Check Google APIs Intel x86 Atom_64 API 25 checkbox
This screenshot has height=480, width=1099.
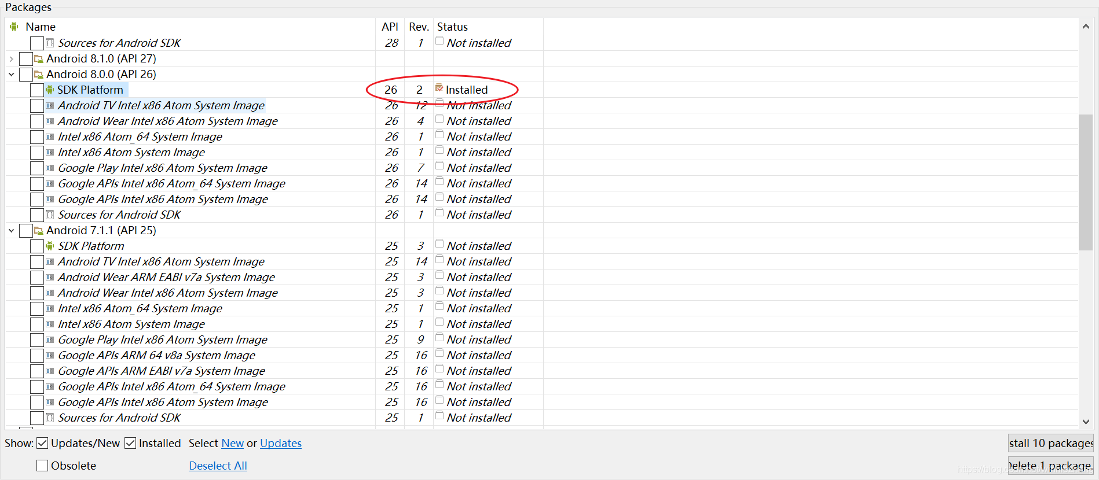click(x=37, y=386)
